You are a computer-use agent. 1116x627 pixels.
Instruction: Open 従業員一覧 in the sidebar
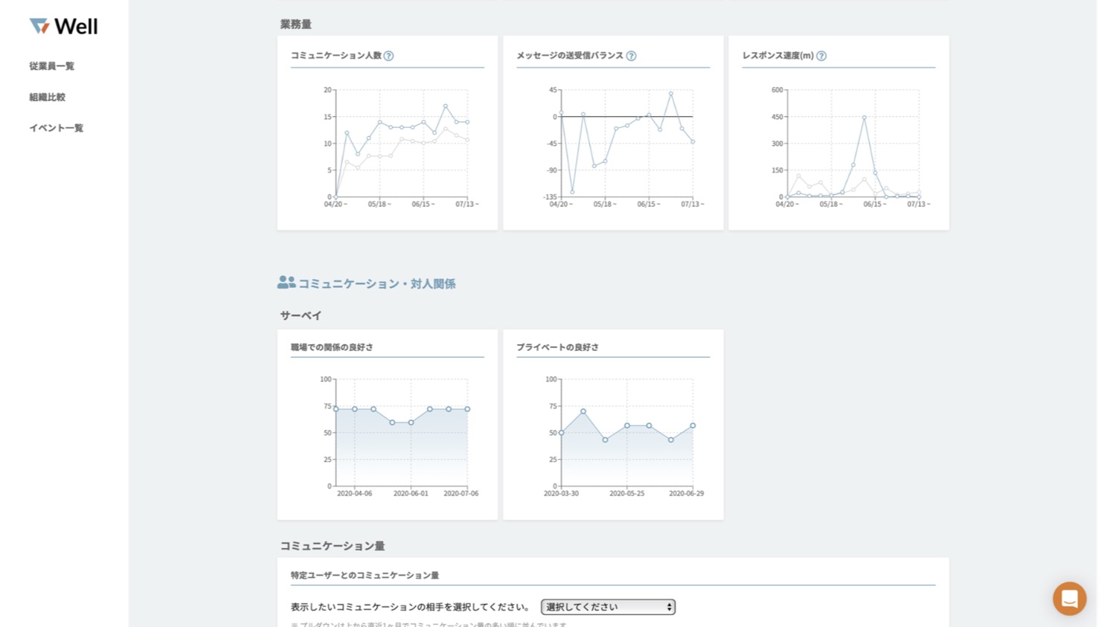(x=51, y=66)
